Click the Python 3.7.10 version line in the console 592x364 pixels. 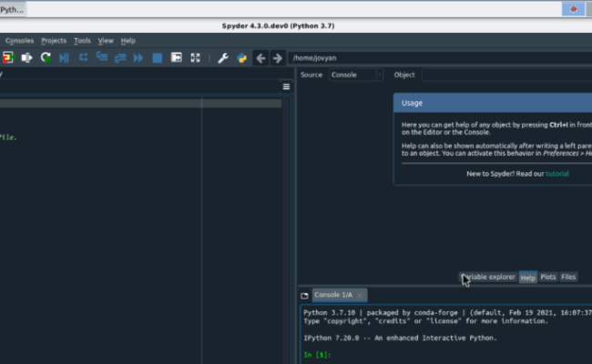[447, 313]
